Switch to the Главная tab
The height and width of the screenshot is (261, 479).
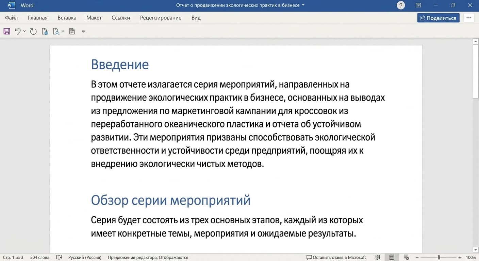pyautogui.click(x=38, y=18)
